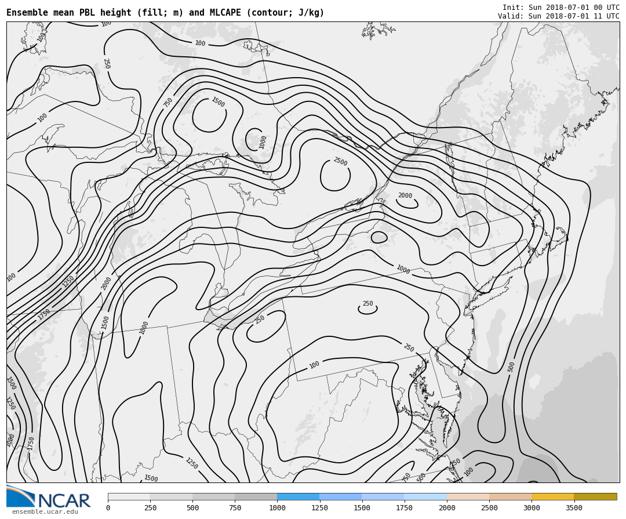The width and height of the screenshot is (626, 519).
Task: Click the 2500 contour label on the map
Action: tap(341, 161)
